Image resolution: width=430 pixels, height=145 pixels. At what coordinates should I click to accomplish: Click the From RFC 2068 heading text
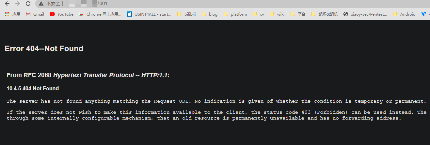88,75
